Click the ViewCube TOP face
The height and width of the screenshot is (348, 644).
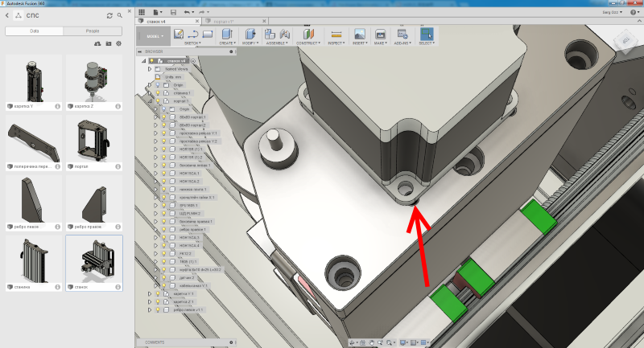pos(625,41)
